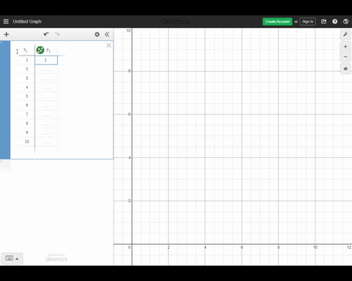Select x1 cell with value 1
The image size is (352, 281).
26,60
